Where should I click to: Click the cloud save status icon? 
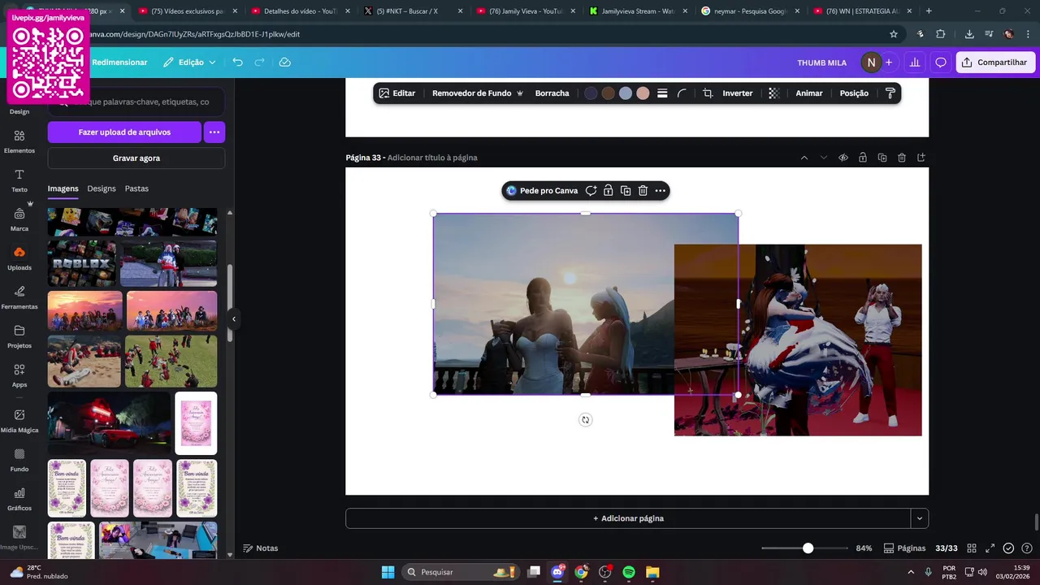[284, 63]
